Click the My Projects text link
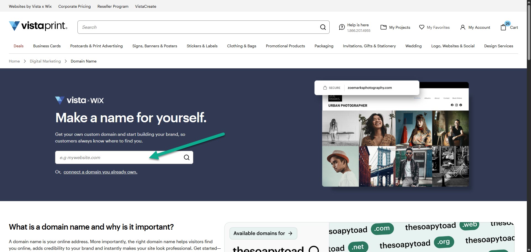This screenshot has width=531, height=252. click(400, 27)
